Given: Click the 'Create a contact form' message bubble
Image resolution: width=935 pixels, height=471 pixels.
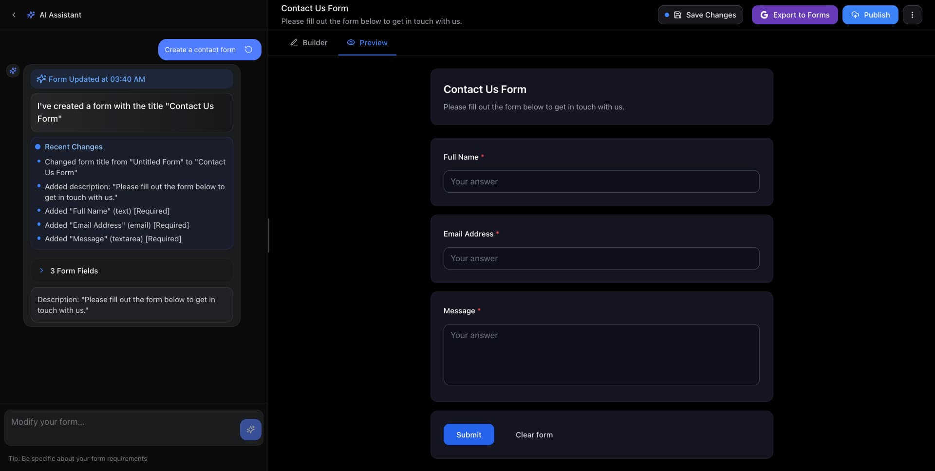Looking at the screenshot, I should click(x=210, y=50).
